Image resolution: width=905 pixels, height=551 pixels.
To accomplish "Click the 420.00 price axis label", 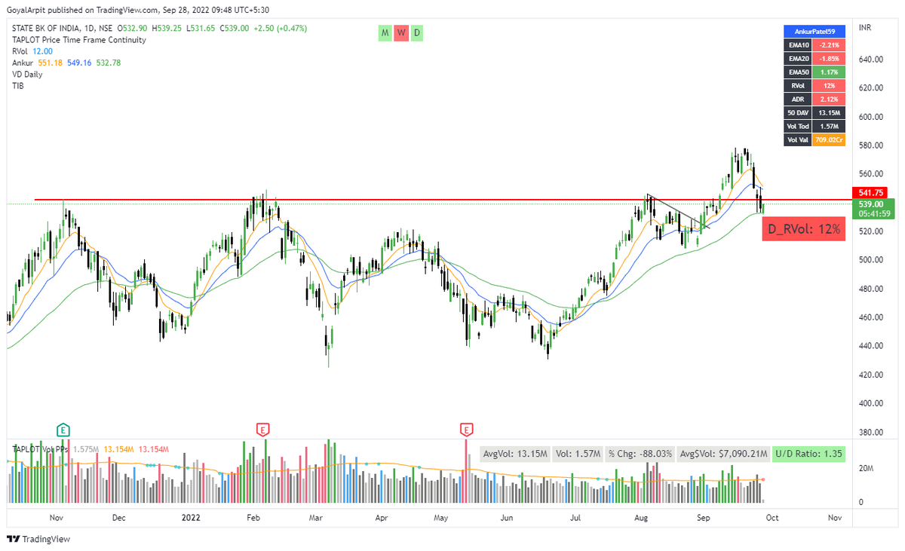I will pos(870,375).
